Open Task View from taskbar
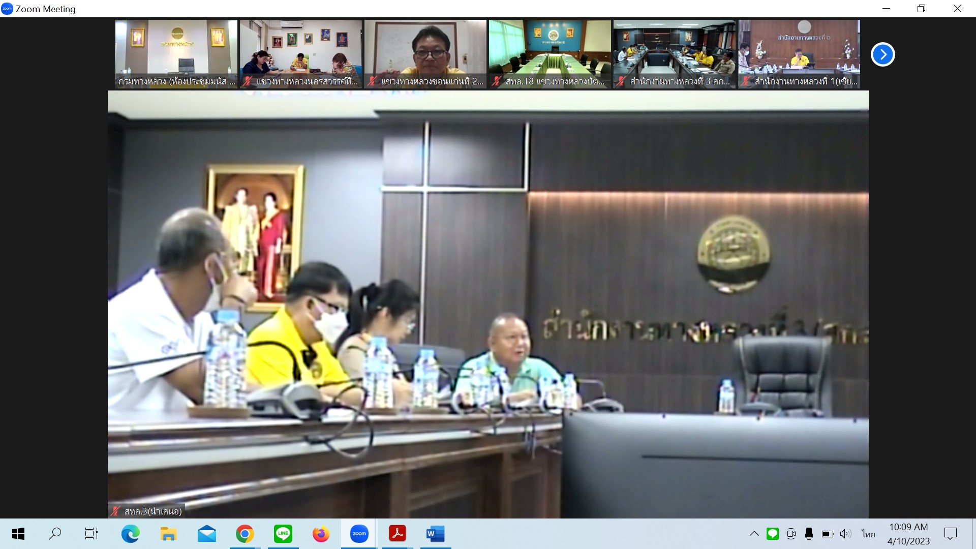This screenshot has width=976, height=549. [x=91, y=534]
